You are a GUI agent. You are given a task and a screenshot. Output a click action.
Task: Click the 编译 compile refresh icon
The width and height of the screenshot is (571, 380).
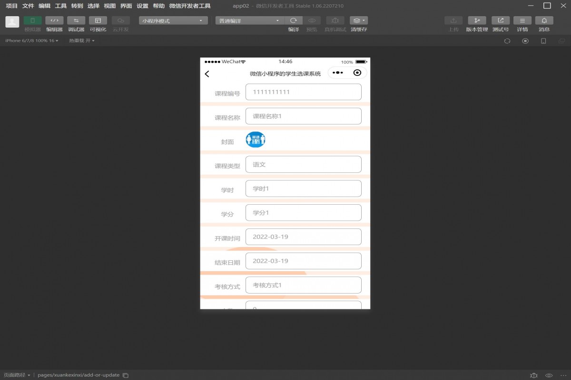294,21
